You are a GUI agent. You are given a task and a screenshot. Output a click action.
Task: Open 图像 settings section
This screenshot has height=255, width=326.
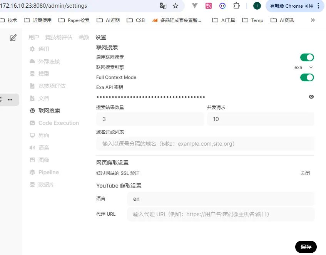(x=40, y=160)
